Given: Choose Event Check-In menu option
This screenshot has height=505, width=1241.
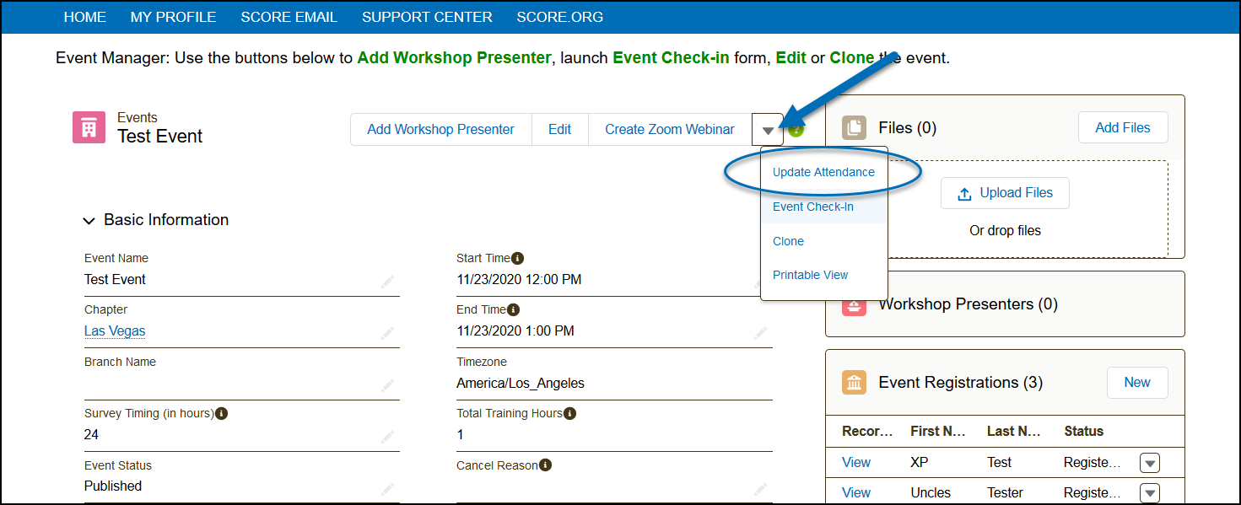Looking at the screenshot, I should (x=813, y=207).
